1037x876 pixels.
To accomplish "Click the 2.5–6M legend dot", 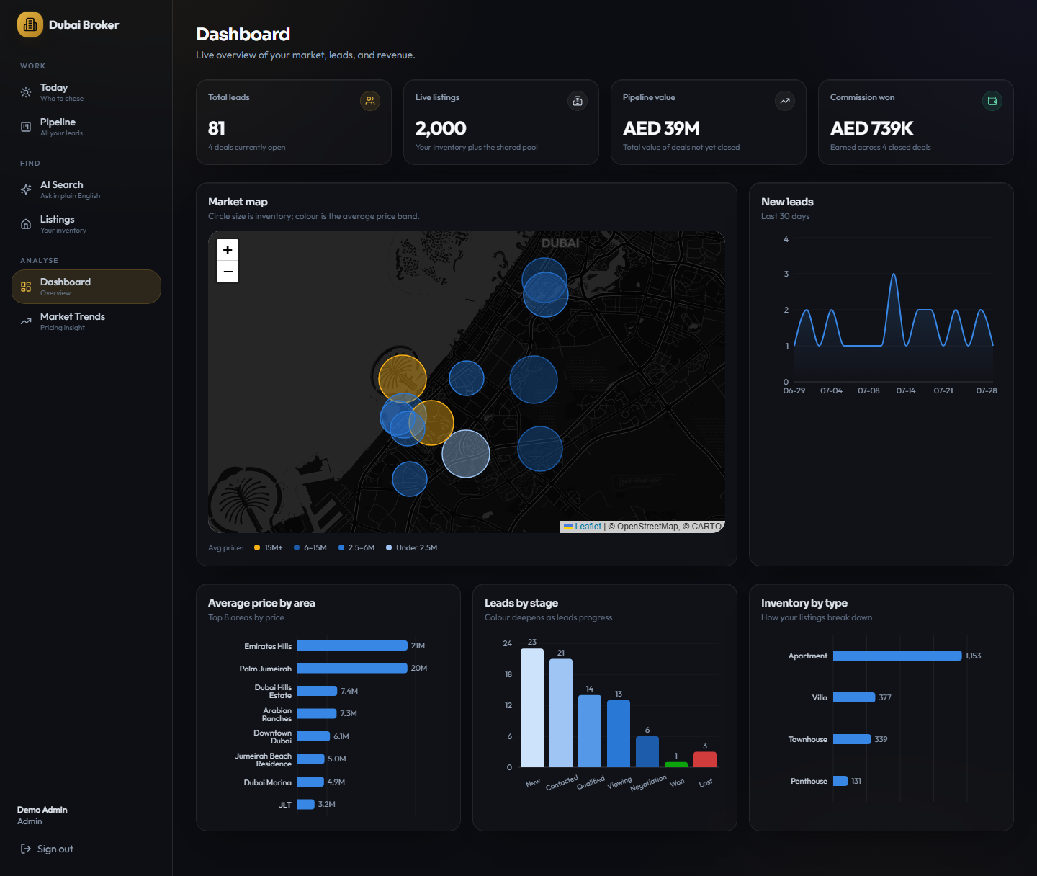I will (341, 547).
